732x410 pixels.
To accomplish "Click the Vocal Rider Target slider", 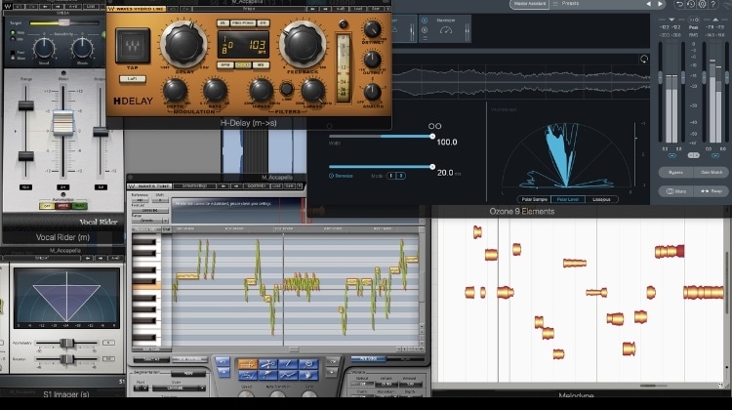I will (64, 22).
